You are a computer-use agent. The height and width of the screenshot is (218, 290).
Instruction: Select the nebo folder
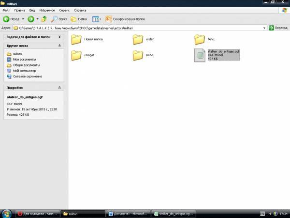138,56
